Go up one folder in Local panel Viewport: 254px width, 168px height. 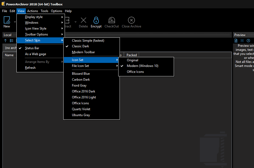tap(5, 41)
